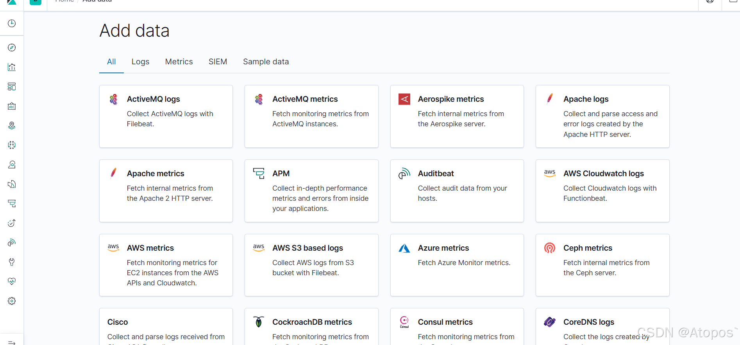This screenshot has width=740, height=345.
Task: Switch to the Logs tab
Action: click(x=140, y=62)
